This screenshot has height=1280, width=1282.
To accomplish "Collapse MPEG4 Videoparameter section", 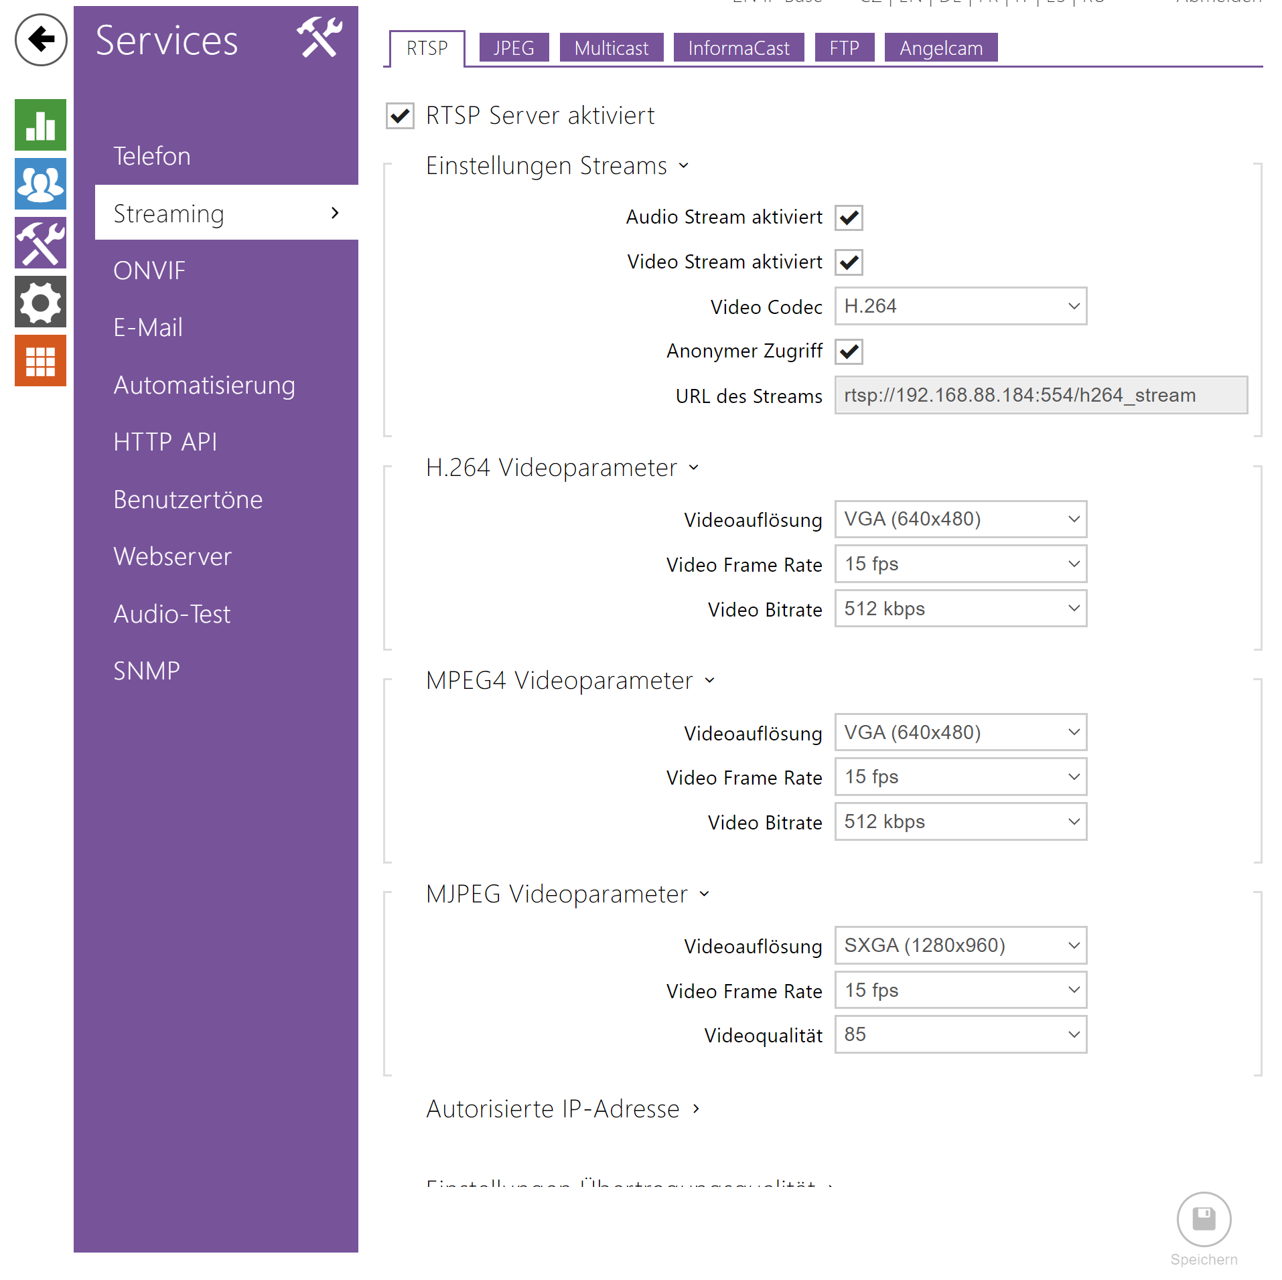I will (x=570, y=681).
